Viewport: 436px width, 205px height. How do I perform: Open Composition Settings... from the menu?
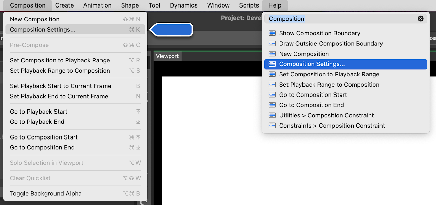click(43, 30)
